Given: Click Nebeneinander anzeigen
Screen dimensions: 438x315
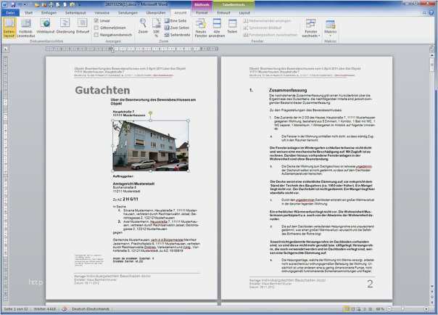Looking at the screenshot, I should (x=268, y=20).
